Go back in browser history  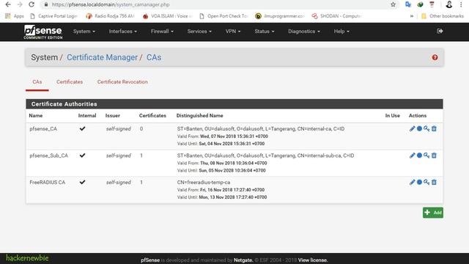(8, 4)
